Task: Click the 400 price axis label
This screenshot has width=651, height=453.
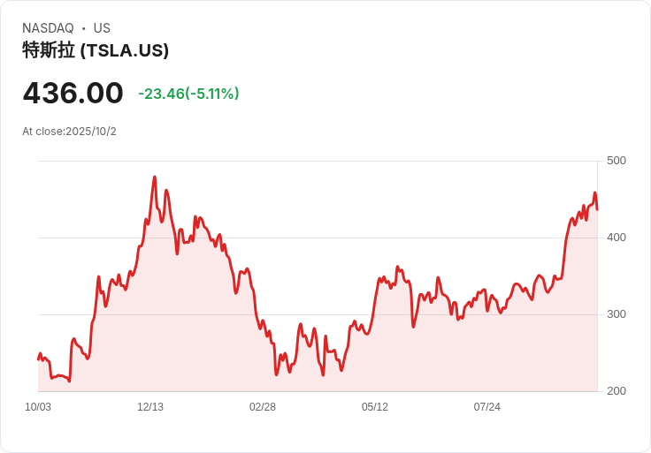Action: tap(617, 238)
